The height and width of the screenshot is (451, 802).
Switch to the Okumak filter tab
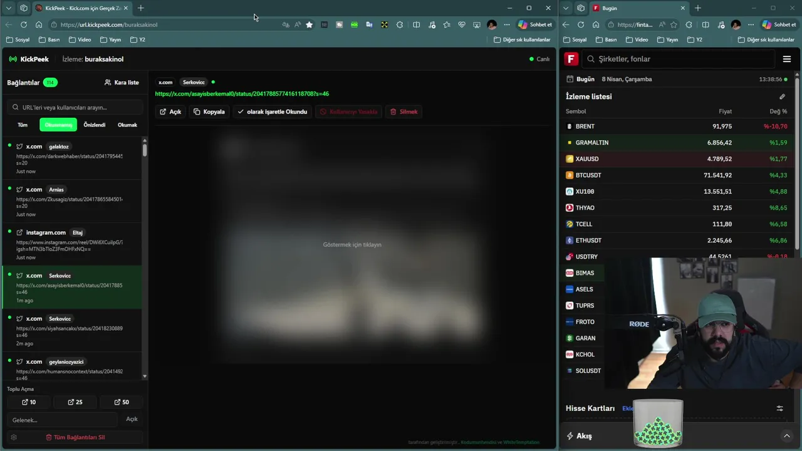[127, 125]
